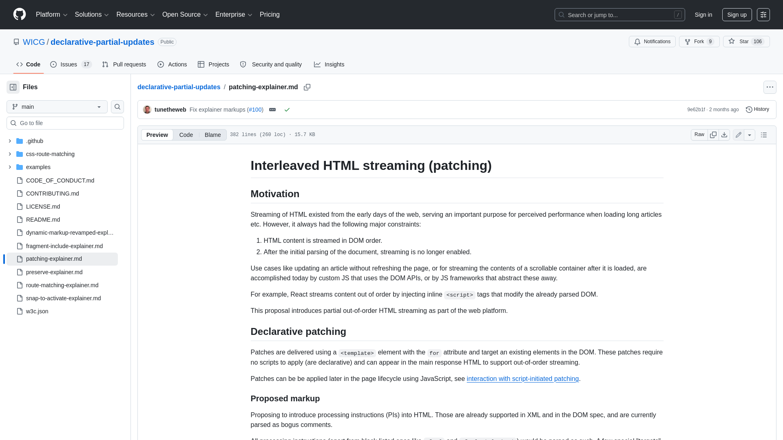783x440 pixels.
Task: Open snap-to-activate-explainer.md file
Action: [63, 298]
